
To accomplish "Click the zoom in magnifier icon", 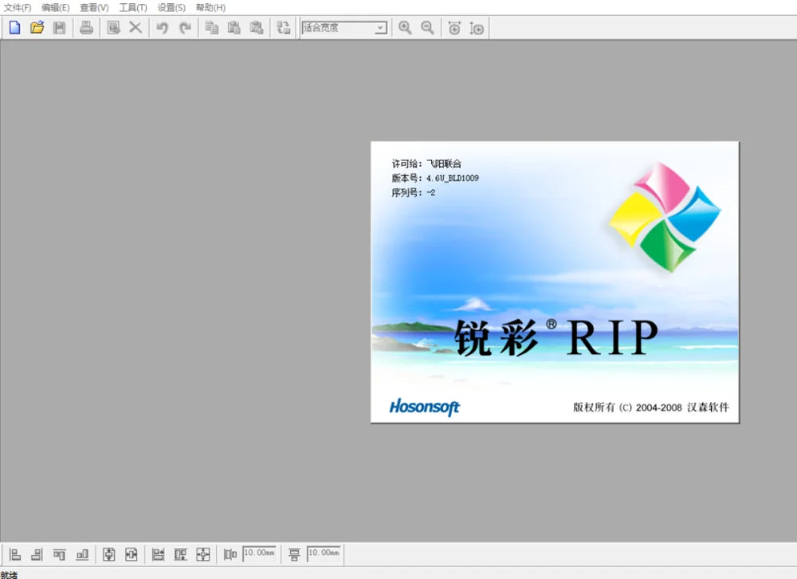I will coord(405,27).
